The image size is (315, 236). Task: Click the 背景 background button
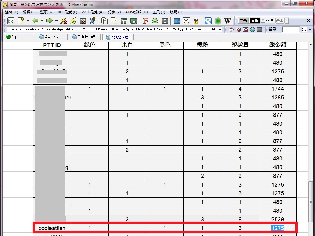pyautogui.click(x=254, y=21)
